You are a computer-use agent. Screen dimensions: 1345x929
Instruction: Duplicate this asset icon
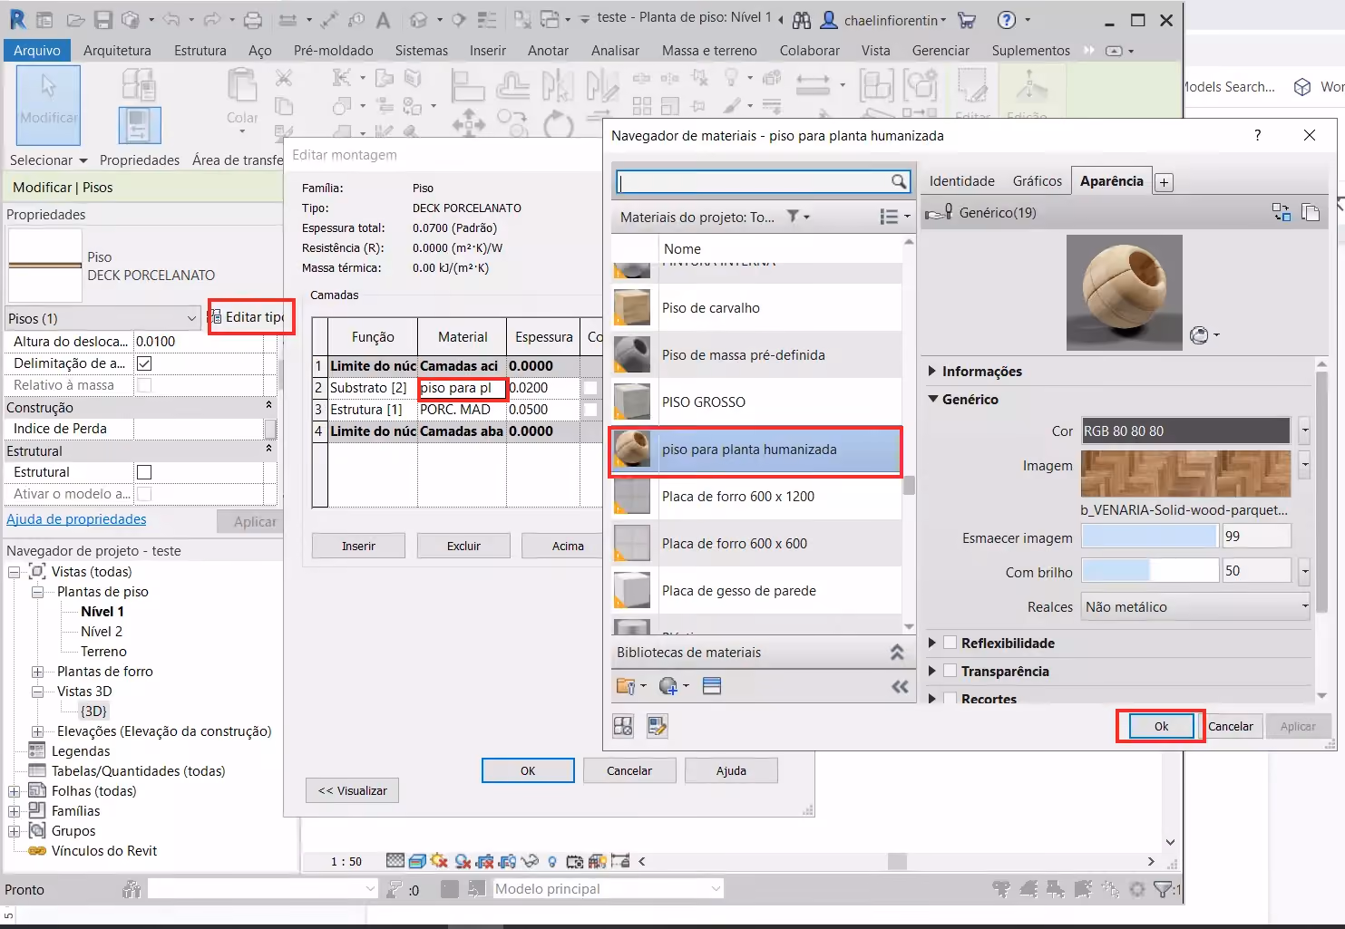(x=1310, y=212)
